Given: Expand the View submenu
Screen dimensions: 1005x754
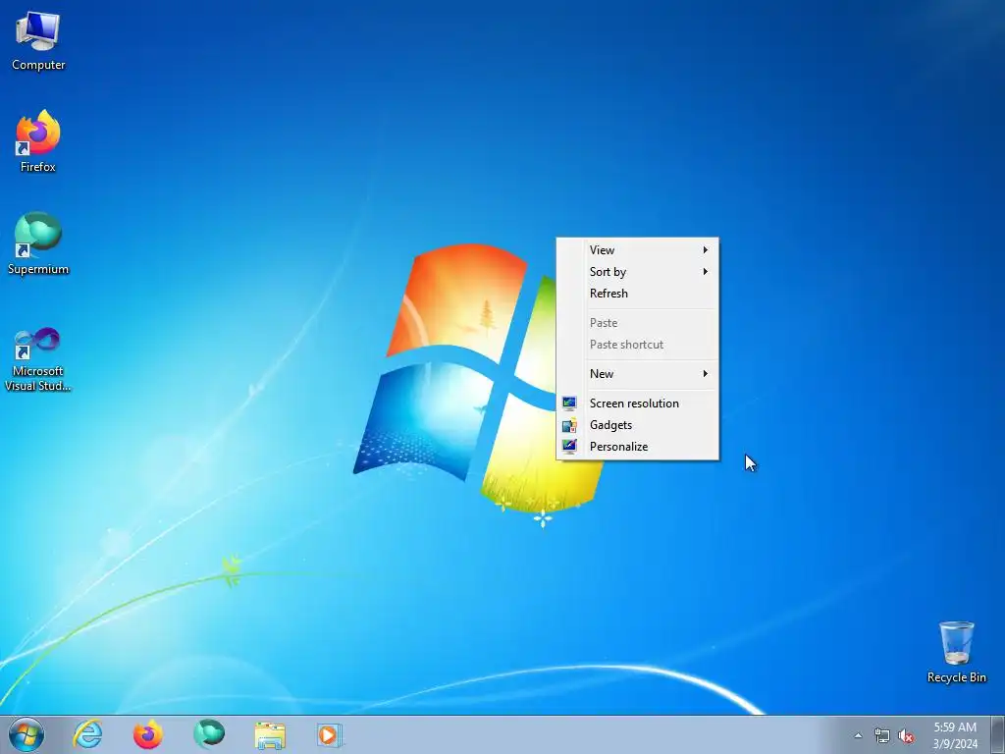Looking at the screenshot, I should click(x=637, y=250).
